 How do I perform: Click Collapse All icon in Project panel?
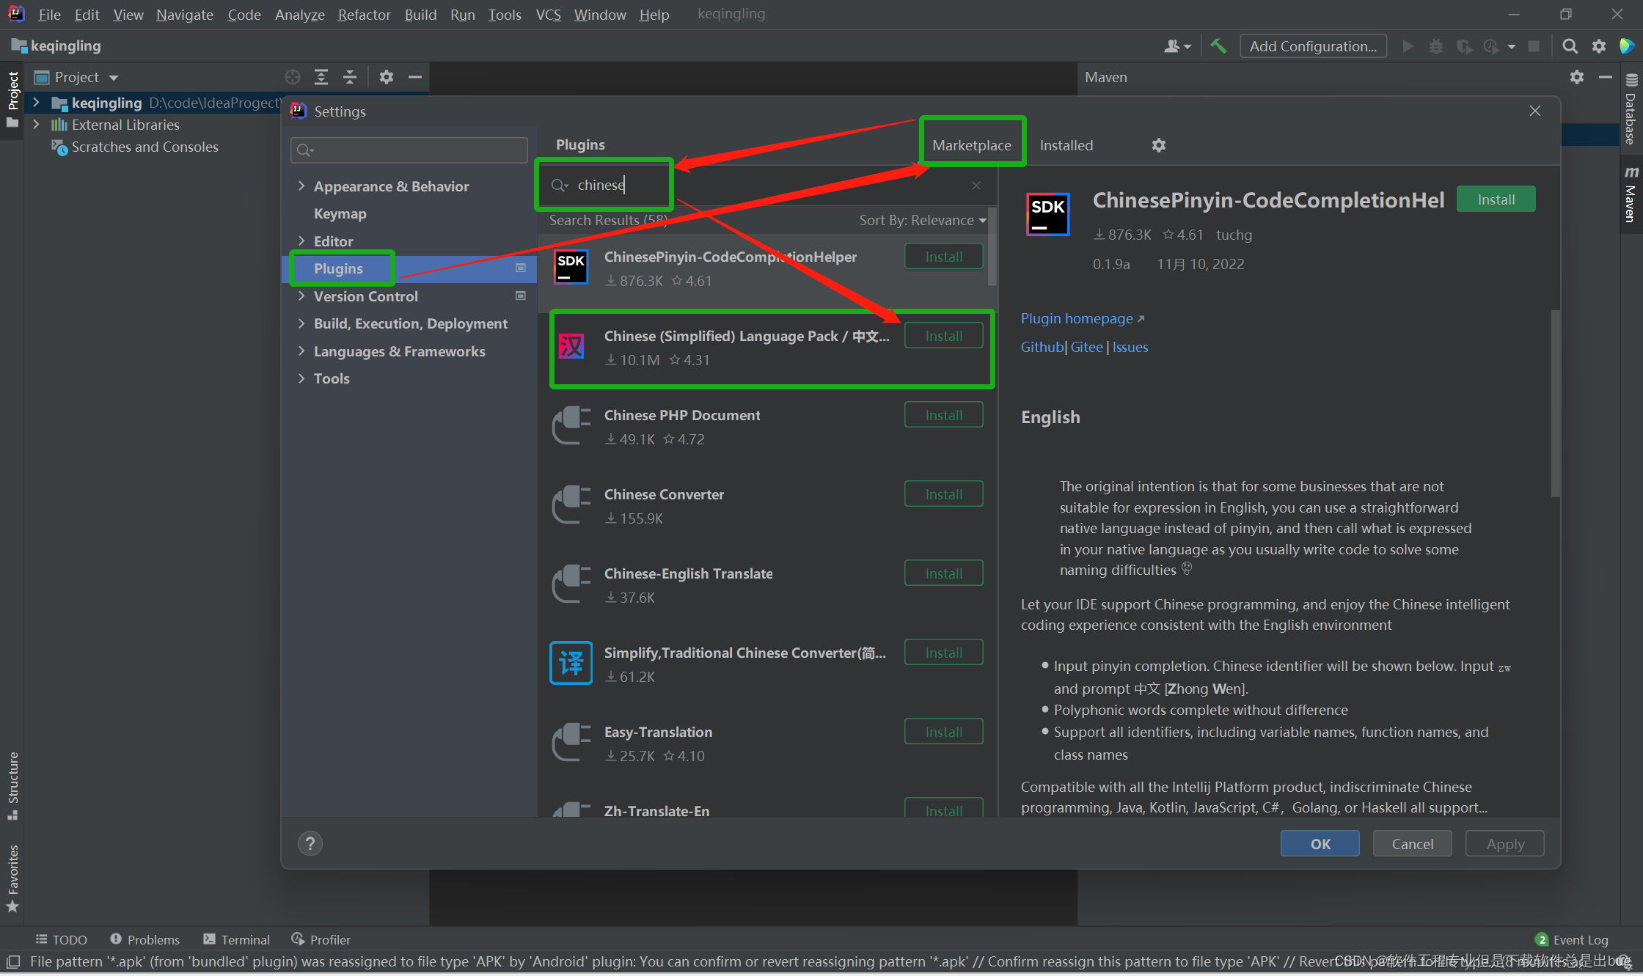pyautogui.click(x=350, y=77)
